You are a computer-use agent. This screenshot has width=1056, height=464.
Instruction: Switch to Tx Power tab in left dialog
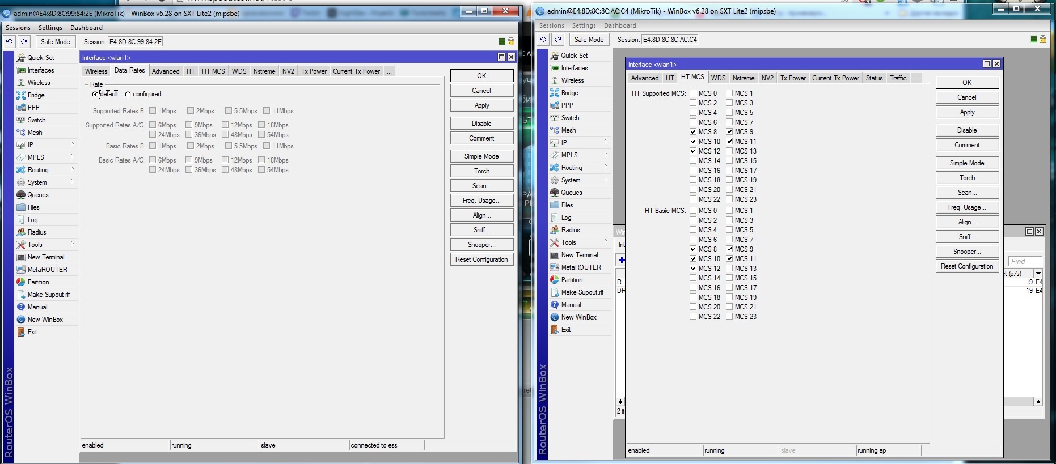314,71
